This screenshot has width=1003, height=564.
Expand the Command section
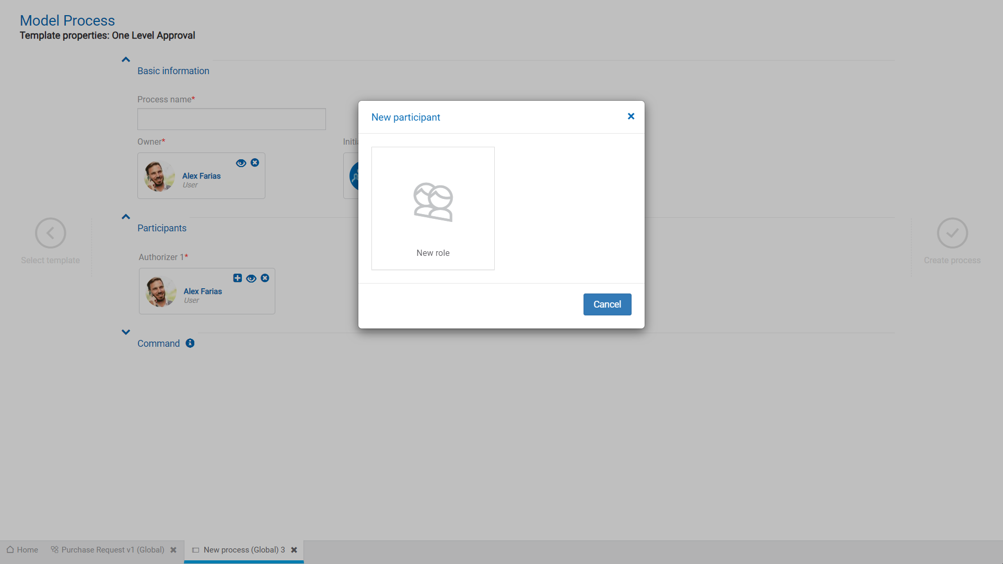[126, 332]
